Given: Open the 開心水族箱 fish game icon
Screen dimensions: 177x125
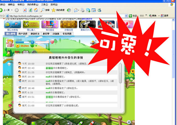Looking at the screenshot, I should coord(12,24).
